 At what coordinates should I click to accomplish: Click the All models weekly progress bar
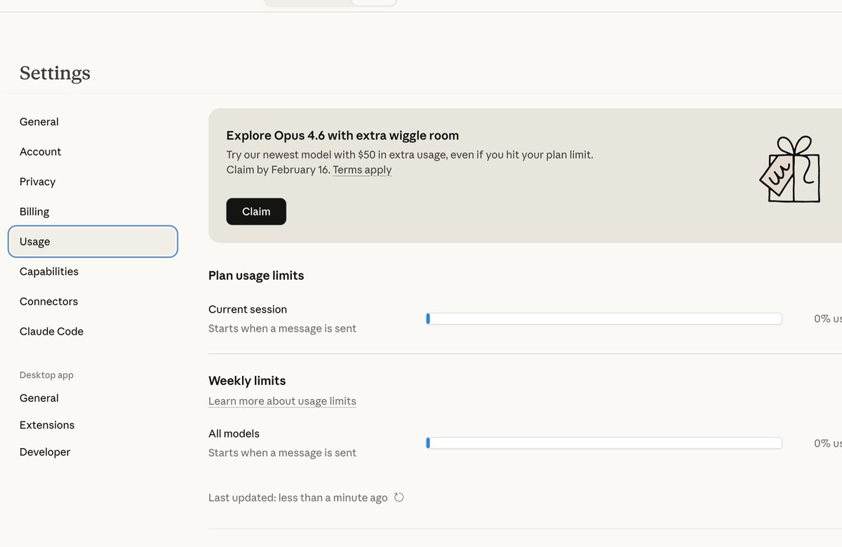[604, 443]
